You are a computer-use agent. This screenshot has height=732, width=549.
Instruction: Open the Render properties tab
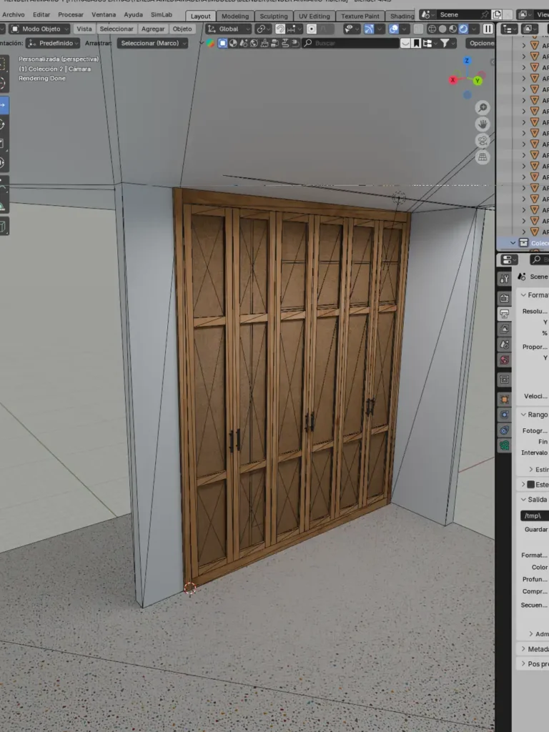[x=504, y=298]
